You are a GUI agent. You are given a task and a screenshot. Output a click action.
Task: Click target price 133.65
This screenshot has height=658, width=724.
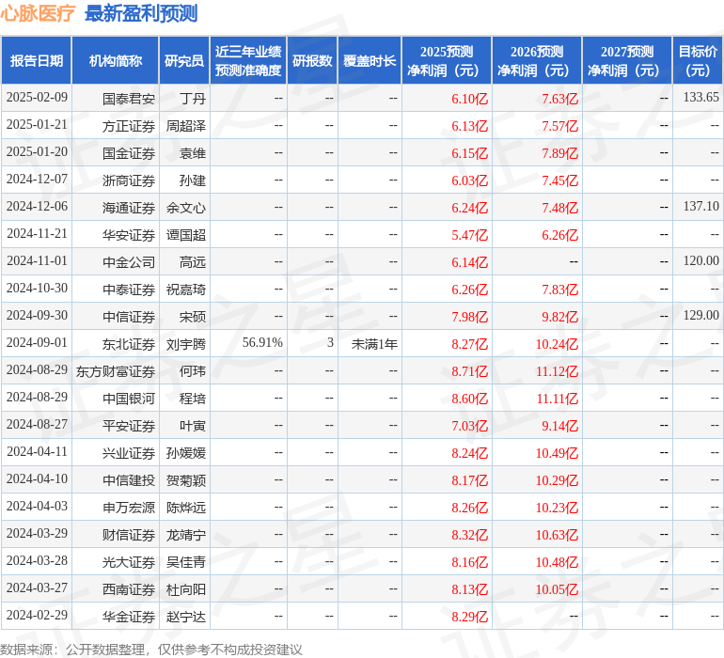pyautogui.click(x=700, y=98)
